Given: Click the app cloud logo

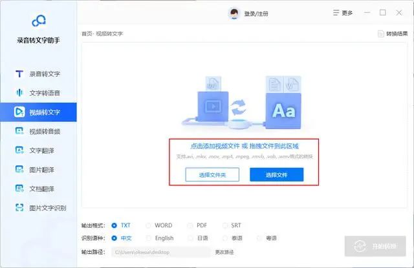Looking at the screenshot, I should (x=39, y=21).
